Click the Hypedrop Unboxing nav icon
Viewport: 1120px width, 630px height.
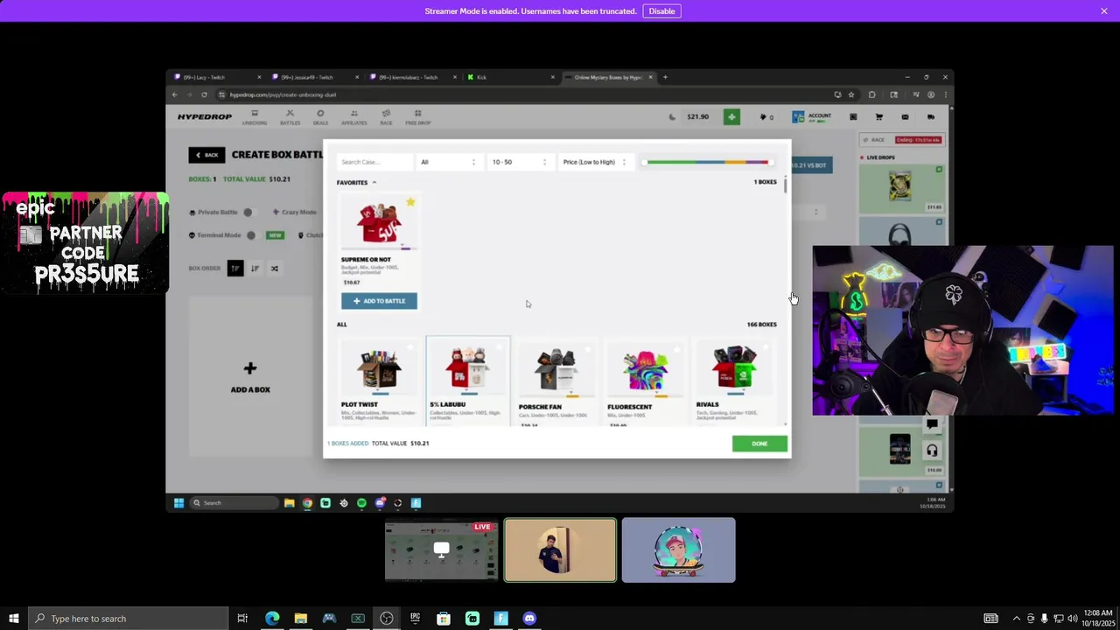pos(255,117)
